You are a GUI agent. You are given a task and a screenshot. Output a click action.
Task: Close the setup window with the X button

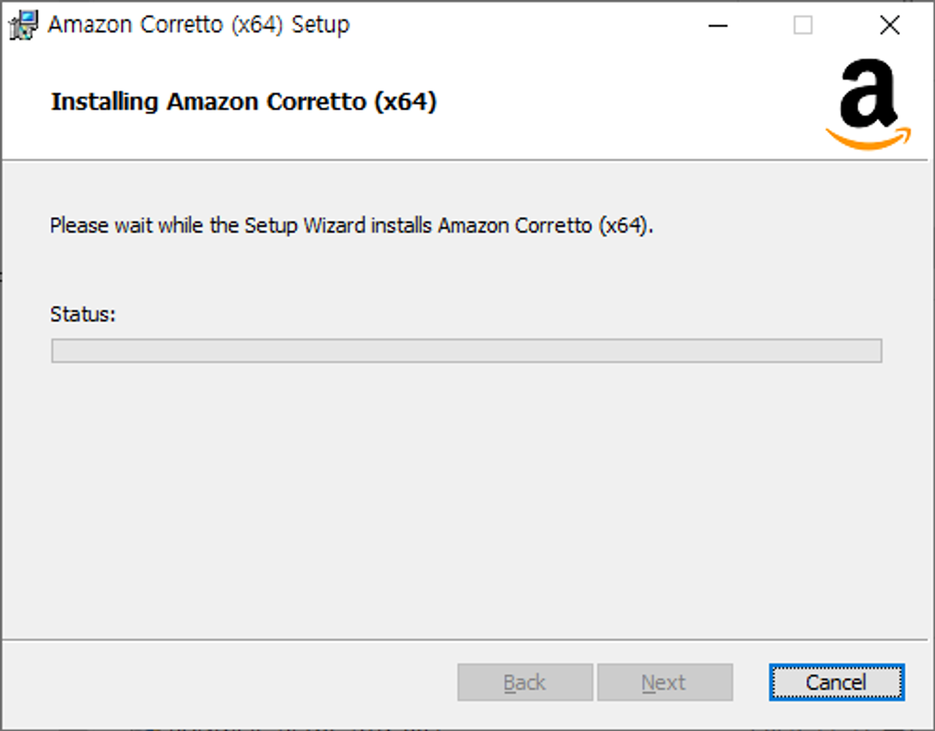coord(889,25)
